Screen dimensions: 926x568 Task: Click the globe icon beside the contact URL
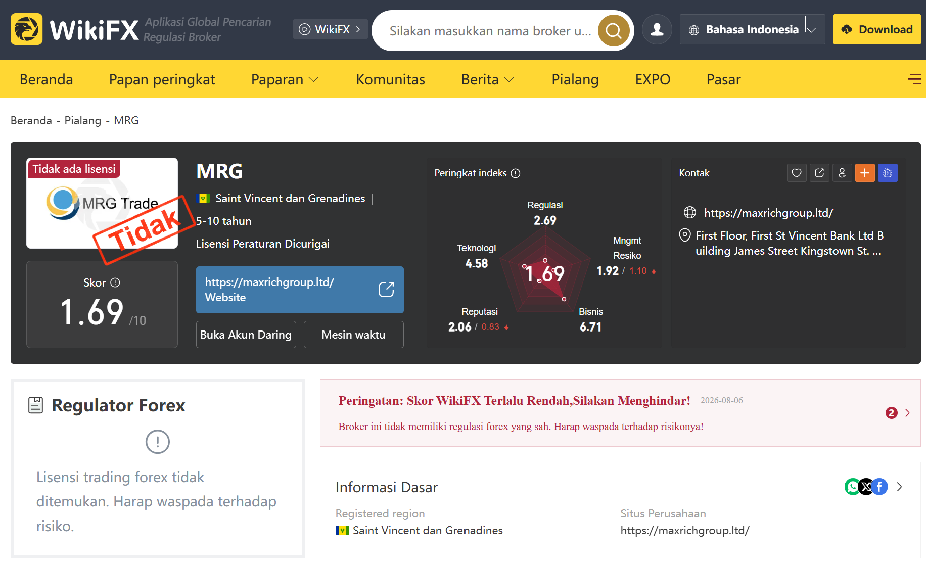tap(690, 213)
